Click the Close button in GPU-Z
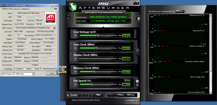Viewport: 217px width, 105px height. point(52,73)
